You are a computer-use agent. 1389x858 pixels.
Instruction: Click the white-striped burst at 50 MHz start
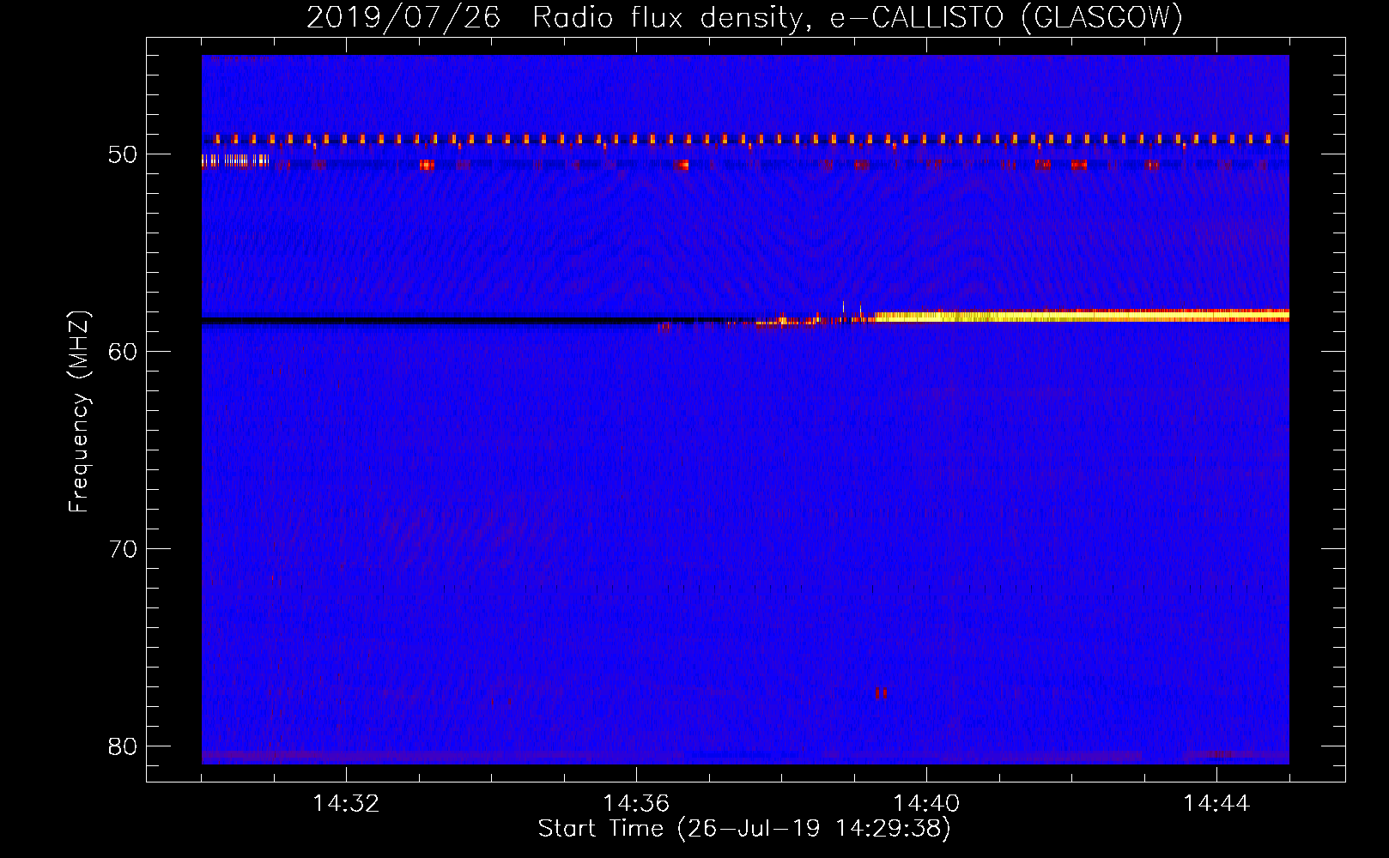coord(235,160)
